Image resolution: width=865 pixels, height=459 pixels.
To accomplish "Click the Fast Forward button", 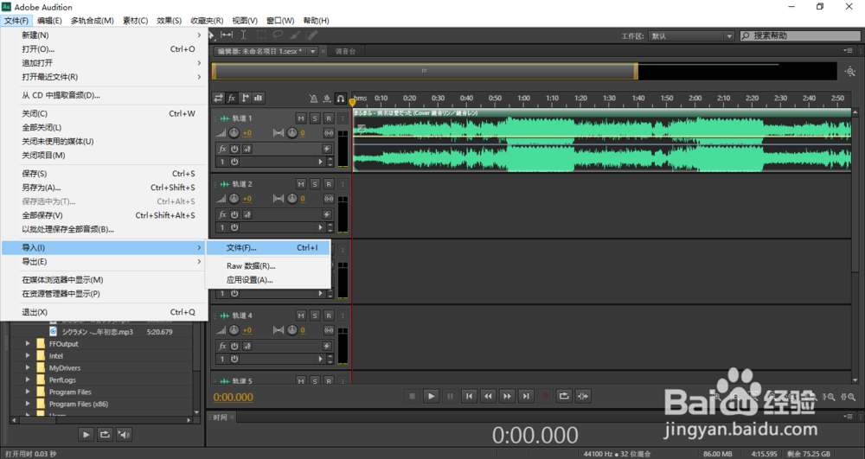I will [507, 396].
